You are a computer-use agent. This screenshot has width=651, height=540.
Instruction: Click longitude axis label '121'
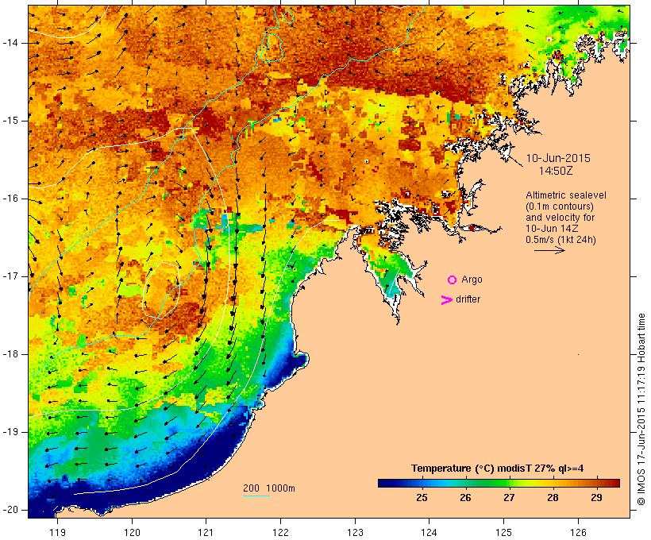(x=206, y=533)
